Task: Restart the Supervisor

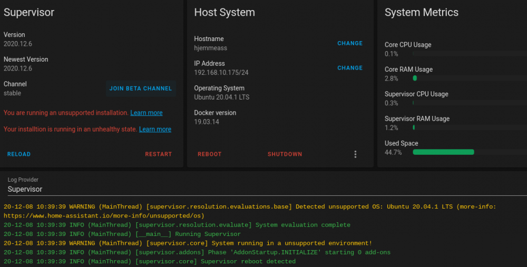Action: click(x=159, y=154)
